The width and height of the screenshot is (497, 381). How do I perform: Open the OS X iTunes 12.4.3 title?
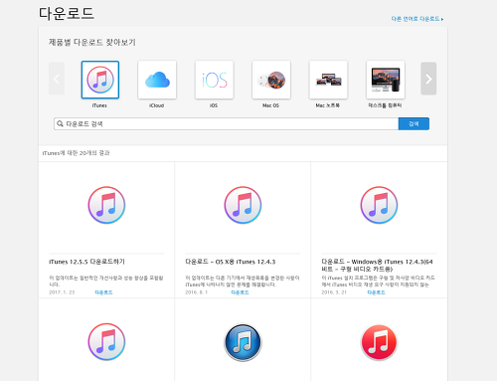(231, 262)
